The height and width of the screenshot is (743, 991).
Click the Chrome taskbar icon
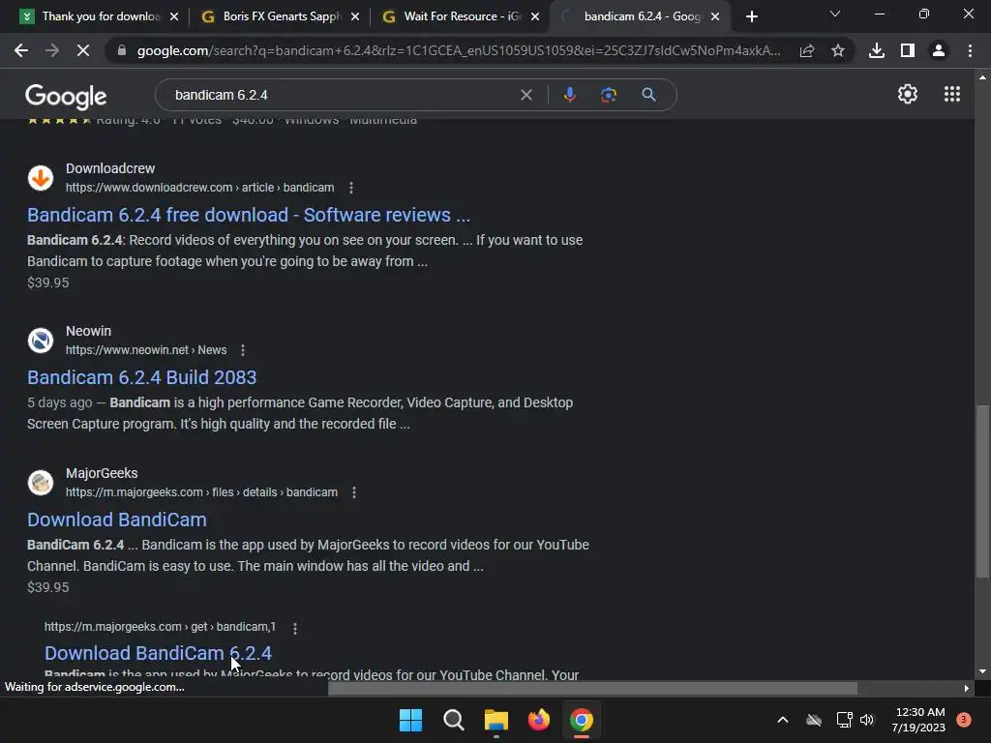(582, 720)
